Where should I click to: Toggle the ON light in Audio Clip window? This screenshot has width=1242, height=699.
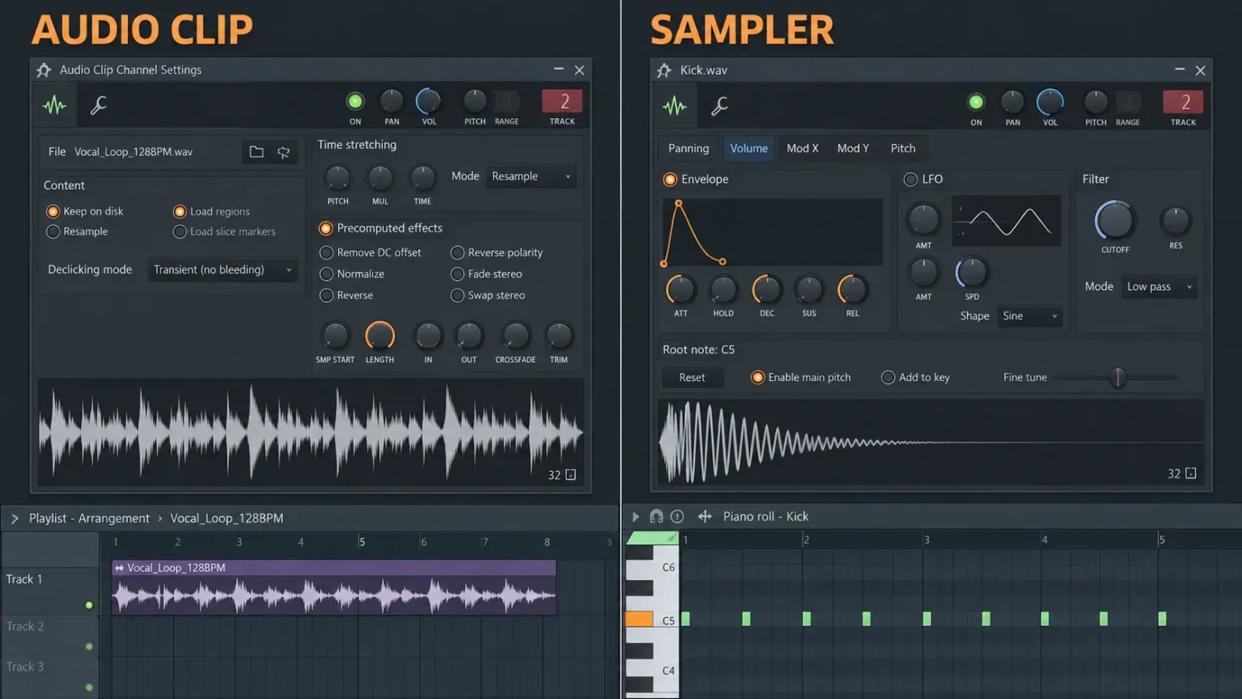(355, 101)
